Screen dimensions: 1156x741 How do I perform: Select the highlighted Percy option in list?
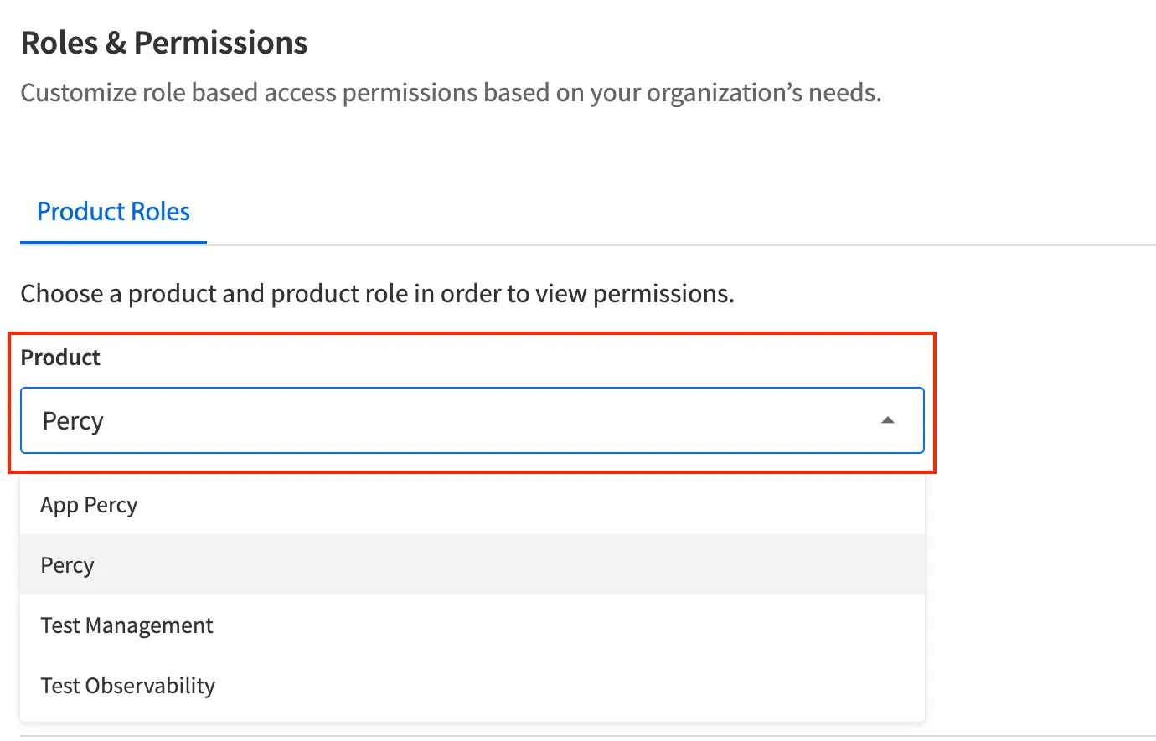(67, 565)
